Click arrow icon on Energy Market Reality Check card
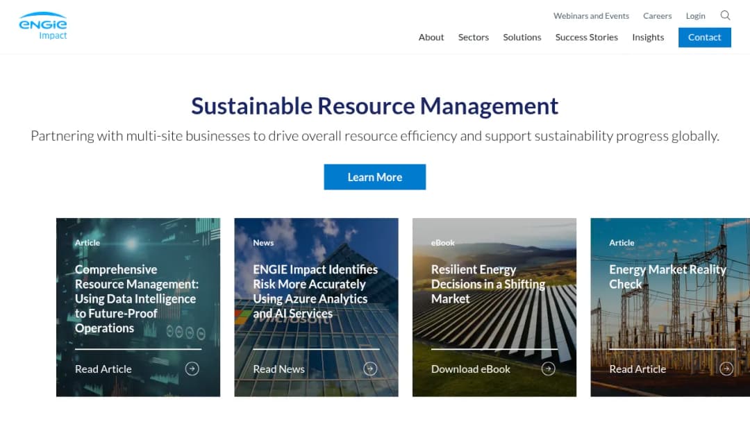Viewport: 750px width, 422px height. pyautogui.click(x=726, y=369)
